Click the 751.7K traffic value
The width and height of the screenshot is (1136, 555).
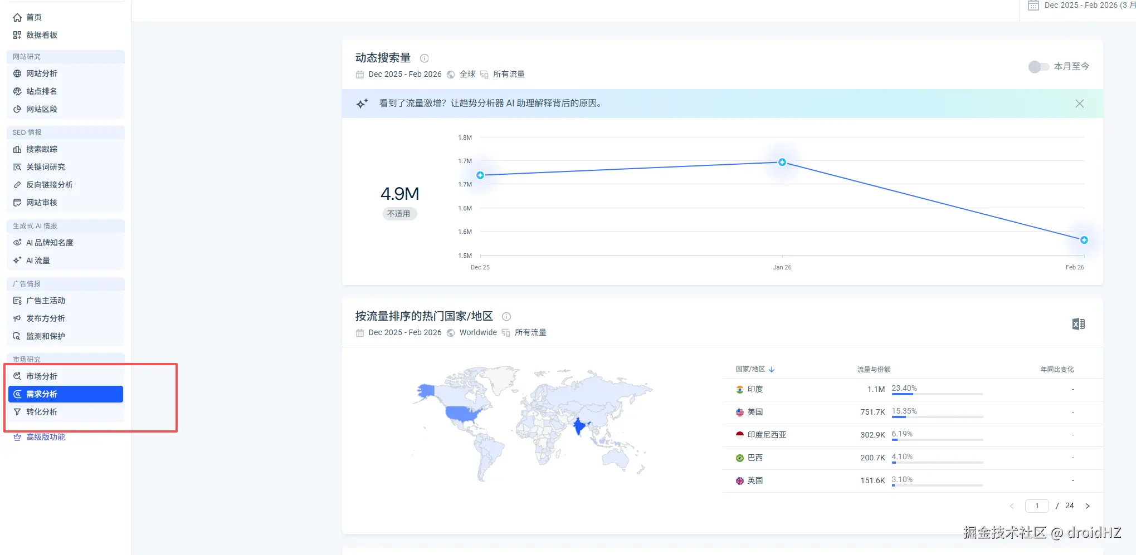872,412
